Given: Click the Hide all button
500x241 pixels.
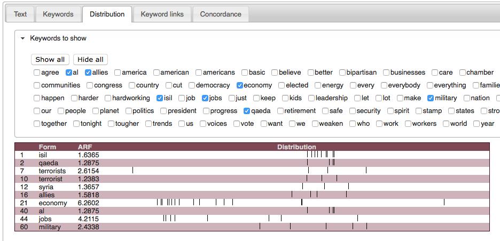Looking at the screenshot, I should click(91, 59).
